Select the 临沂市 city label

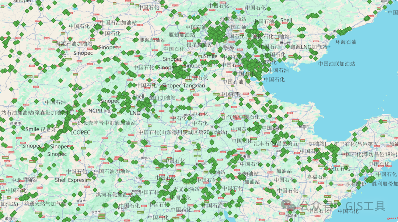291,215
